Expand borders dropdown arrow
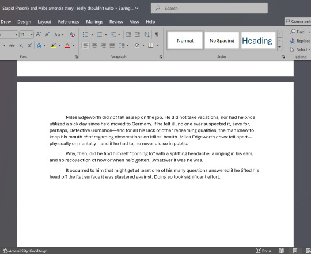The height and width of the screenshot is (254, 311). pos(157,45)
